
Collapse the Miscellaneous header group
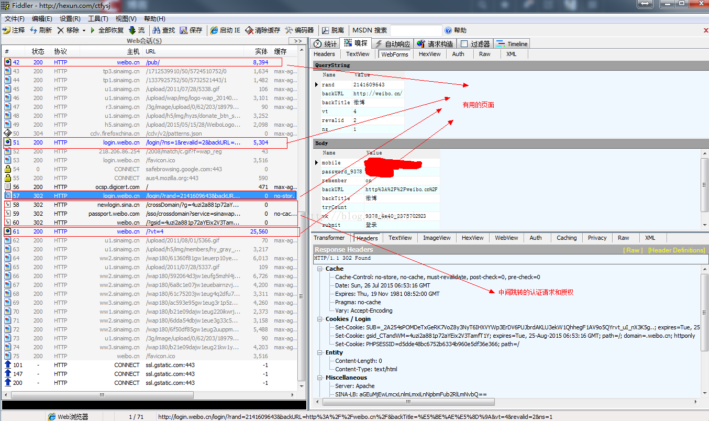(x=320, y=378)
